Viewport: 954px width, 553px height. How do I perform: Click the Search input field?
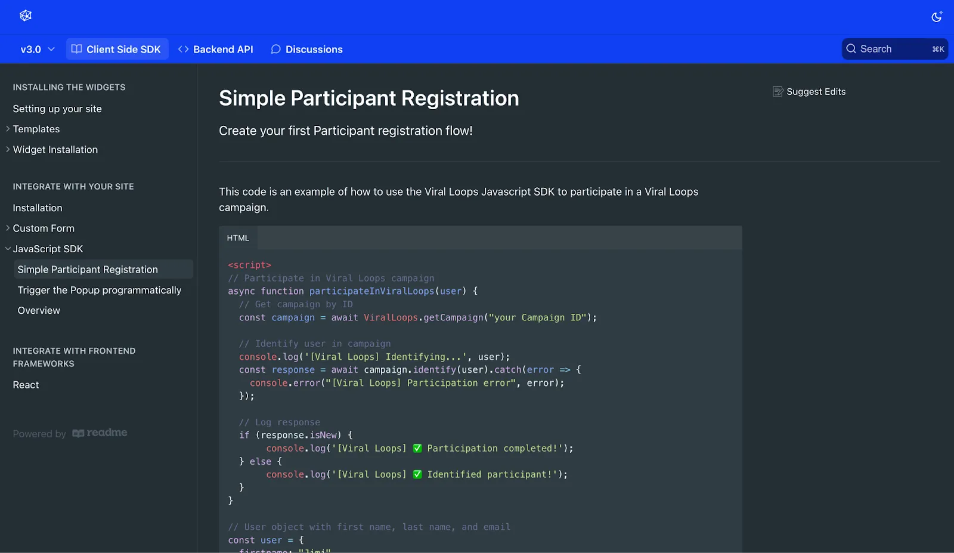[x=895, y=49]
